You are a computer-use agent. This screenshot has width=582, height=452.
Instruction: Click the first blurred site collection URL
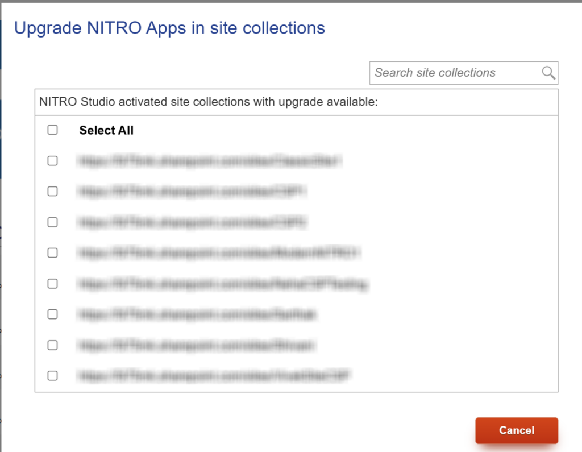(209, 161)
